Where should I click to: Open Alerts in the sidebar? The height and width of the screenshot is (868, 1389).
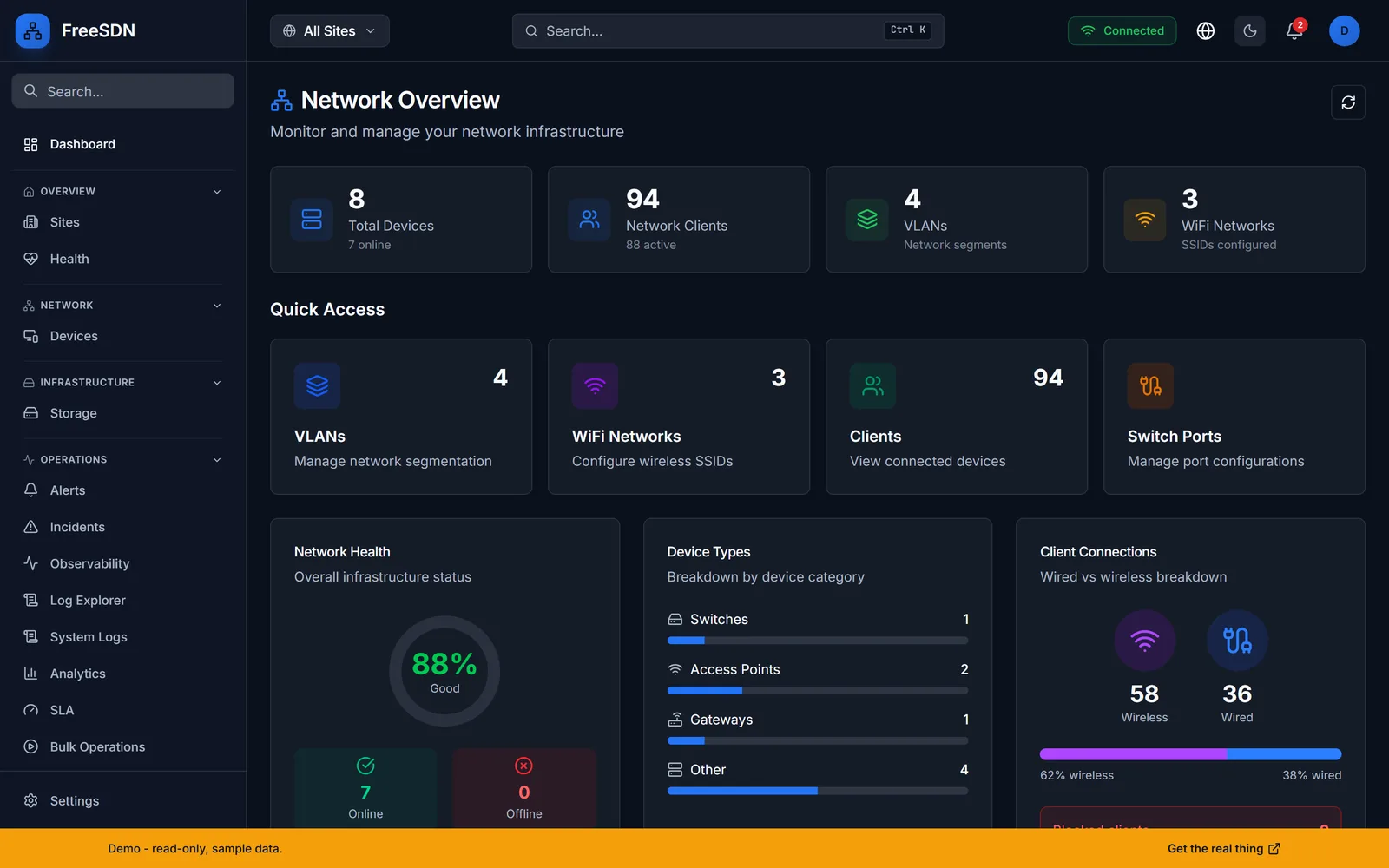[122, 490]
